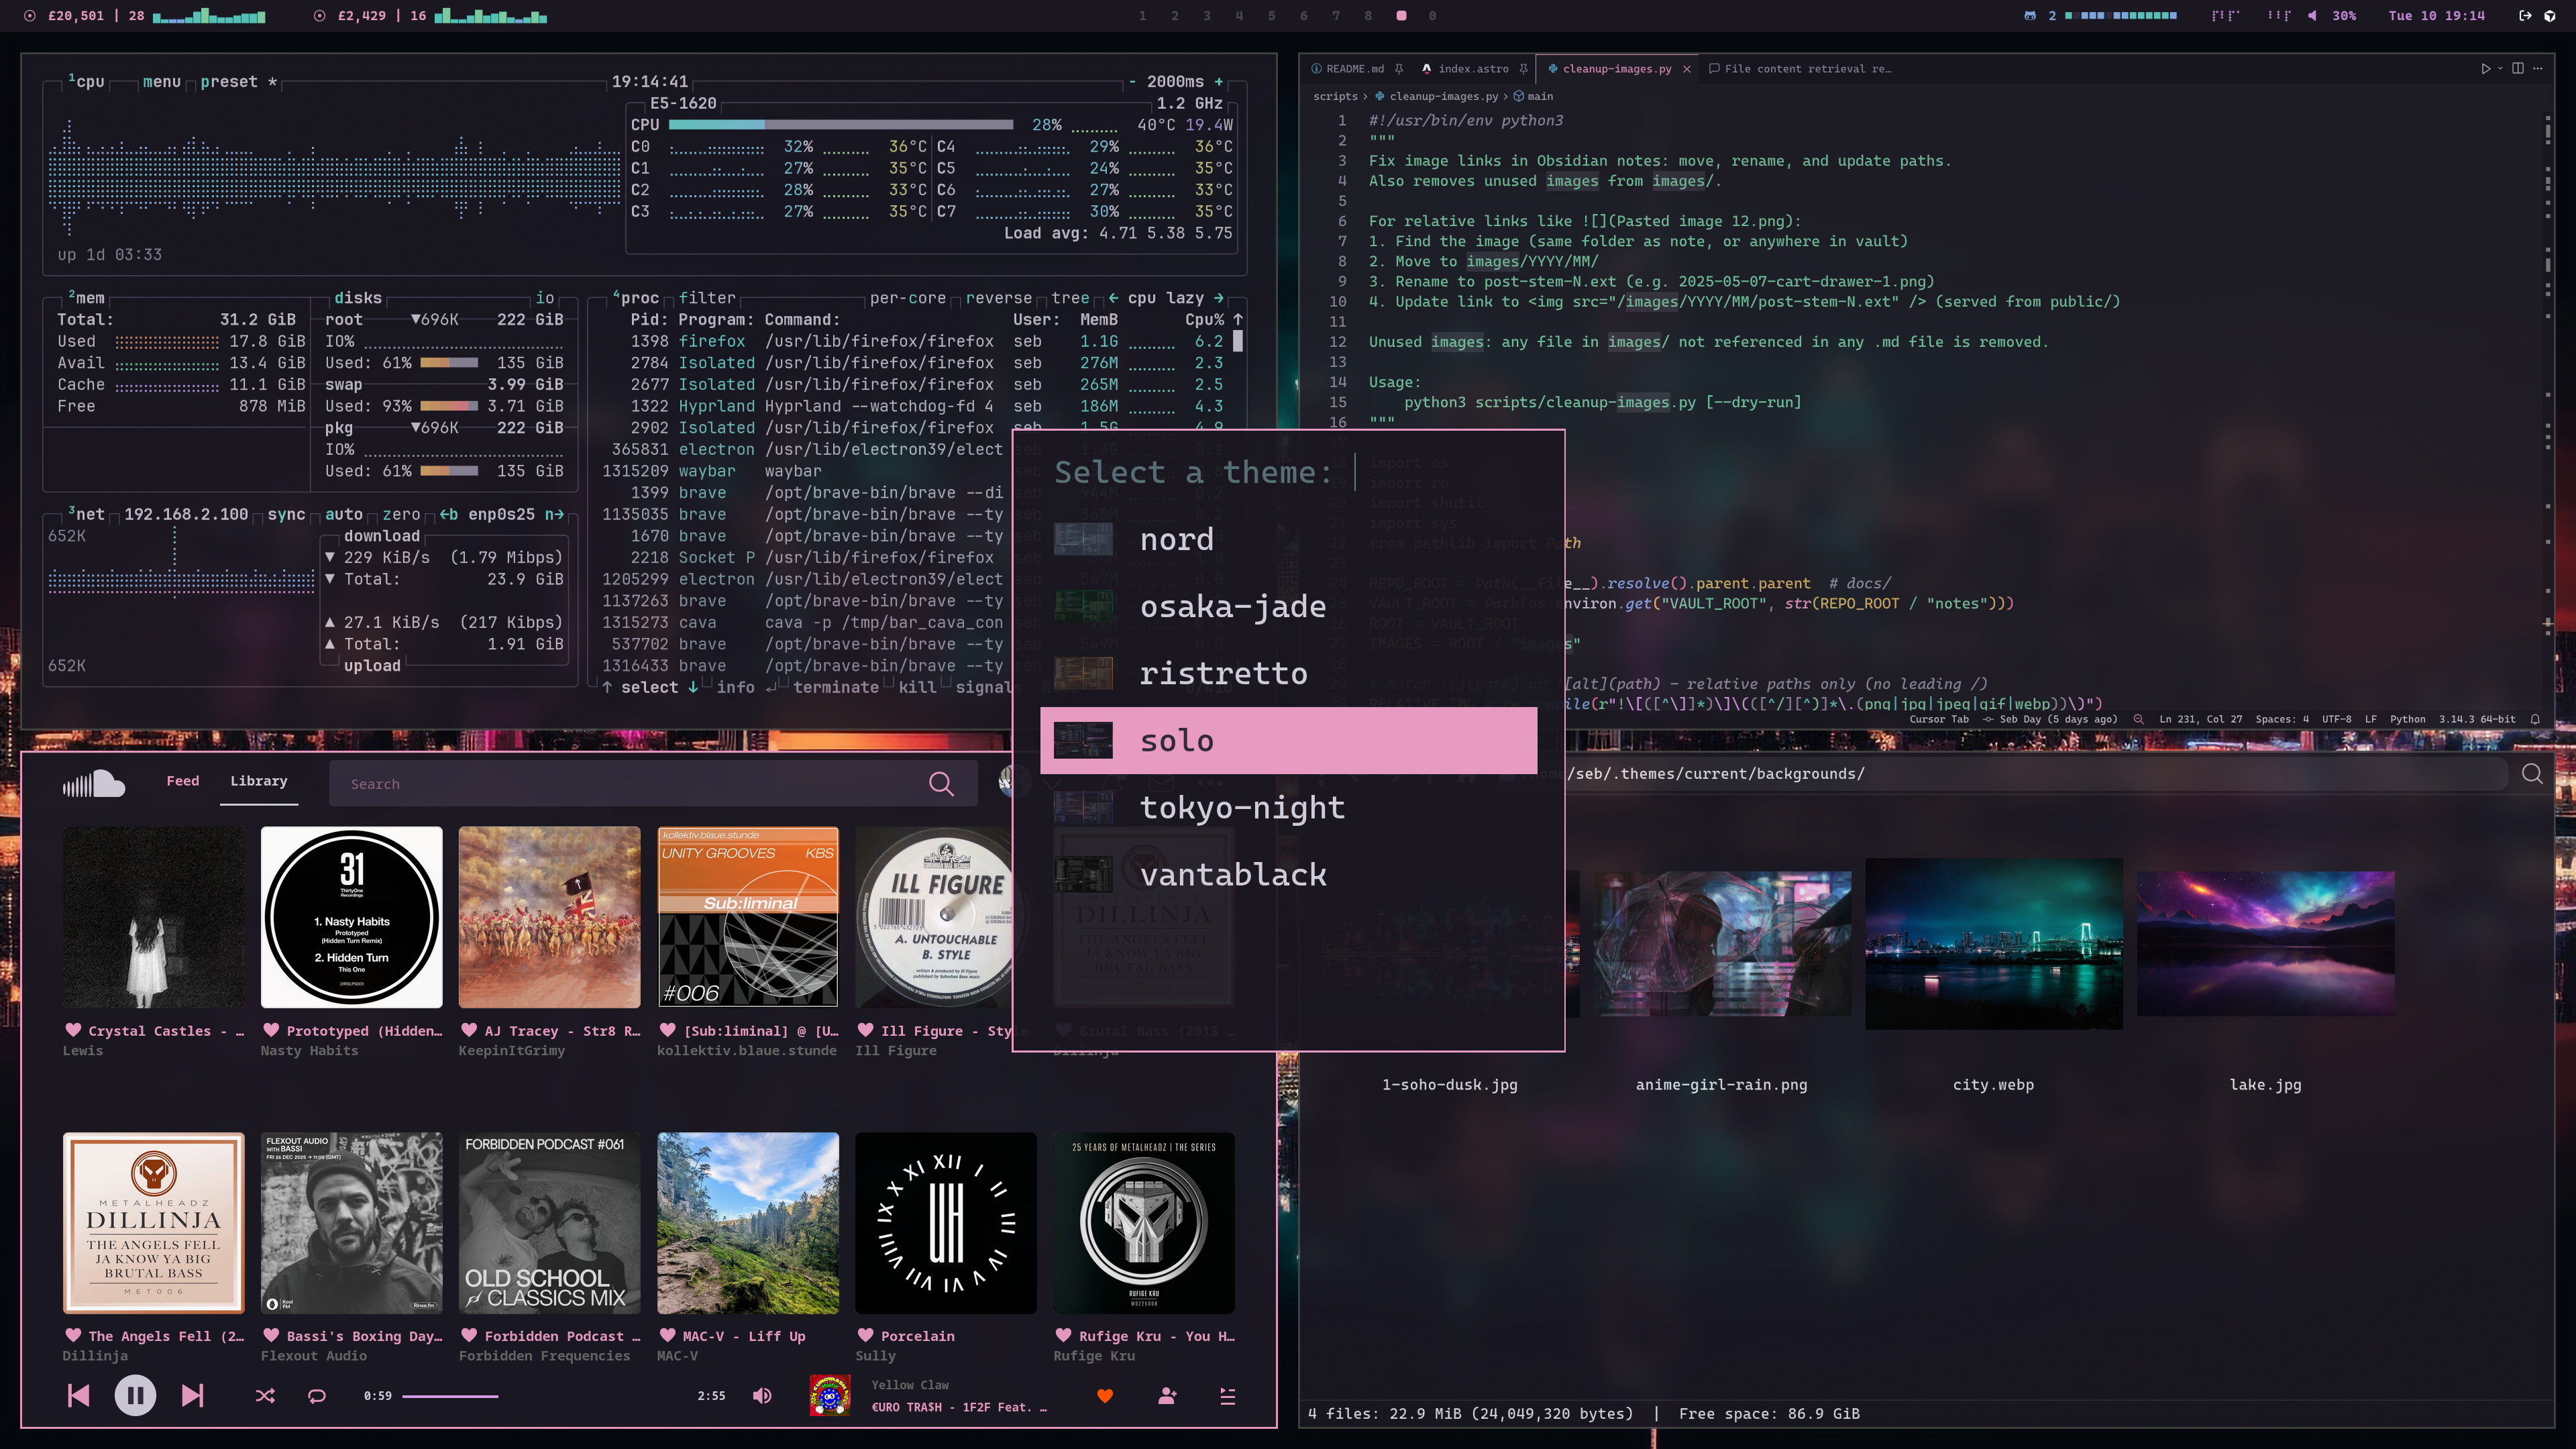The width and height of the screenshot is (2576, 1449).
Task: Open the Python language mode selector
Action: pyautogui.click(x=2407, y=719)
